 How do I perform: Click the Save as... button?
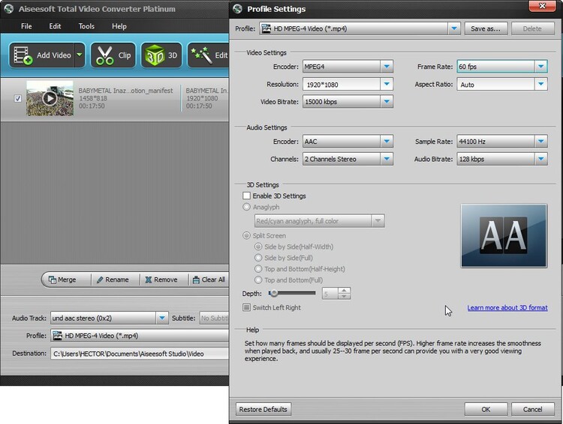pyautogui.click(x=486, y=28)
